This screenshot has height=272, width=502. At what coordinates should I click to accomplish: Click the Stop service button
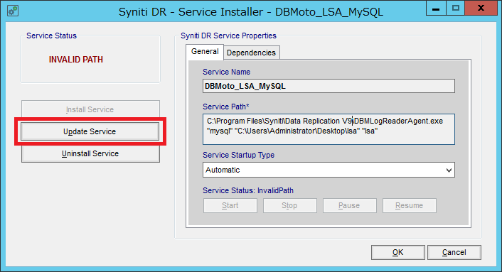[x=289, y=205]
